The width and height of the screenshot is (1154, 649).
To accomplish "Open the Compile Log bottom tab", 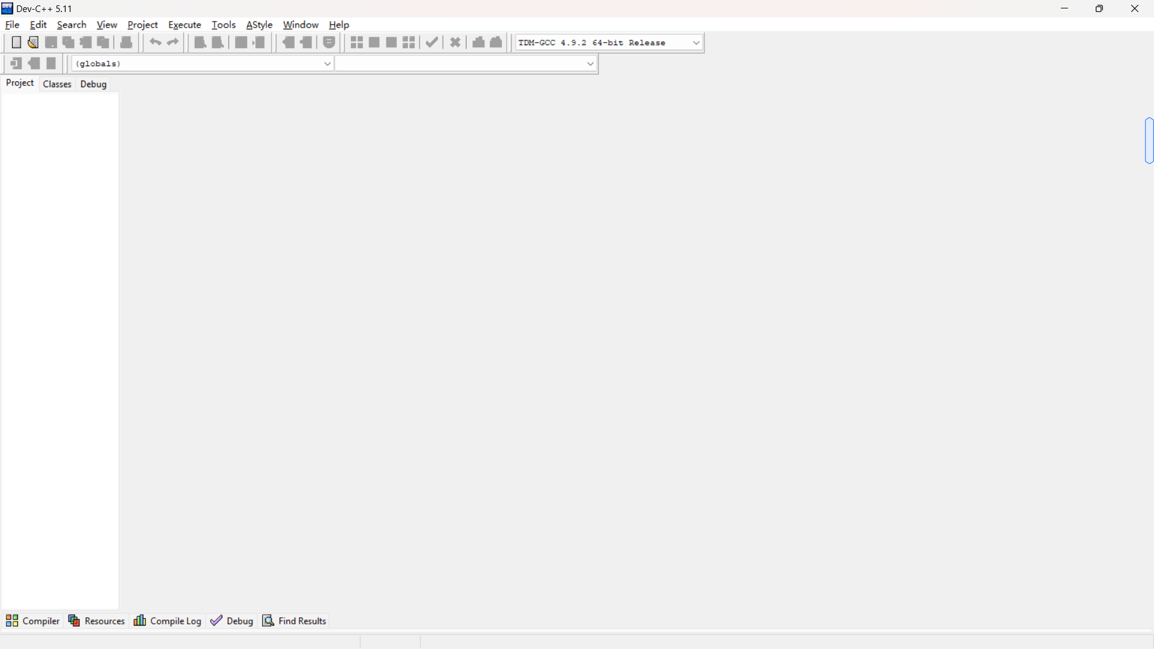I will (168, 621).
